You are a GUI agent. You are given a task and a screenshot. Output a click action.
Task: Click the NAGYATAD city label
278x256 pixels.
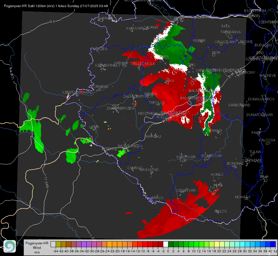coord(149,170)
